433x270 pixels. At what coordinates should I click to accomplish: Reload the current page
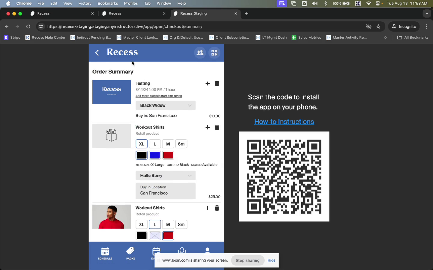pyautogui.click(x=28, y=26)
